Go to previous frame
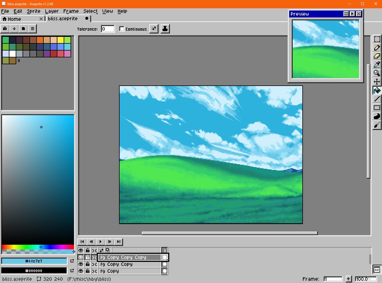The height and width of the screenshot is (283, 382). coord(91,242)
